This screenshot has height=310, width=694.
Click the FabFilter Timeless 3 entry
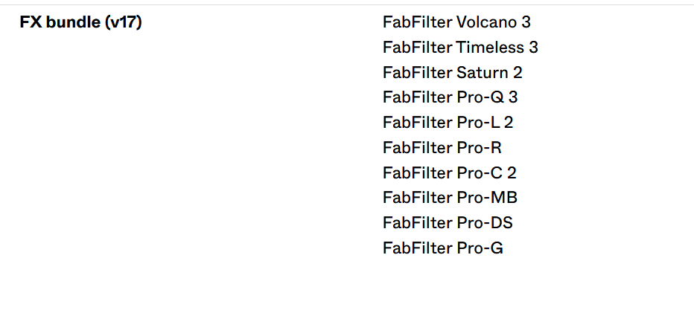(460, 48)
